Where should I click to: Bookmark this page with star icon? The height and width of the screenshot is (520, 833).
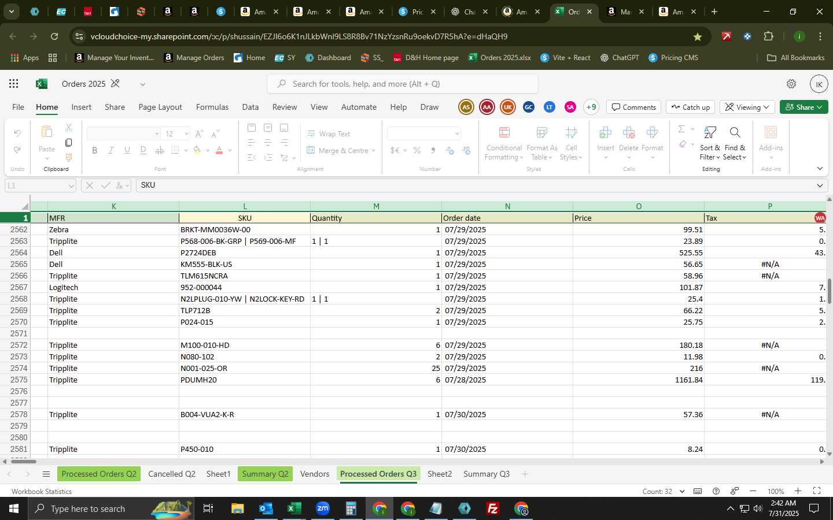click(698, 36)
